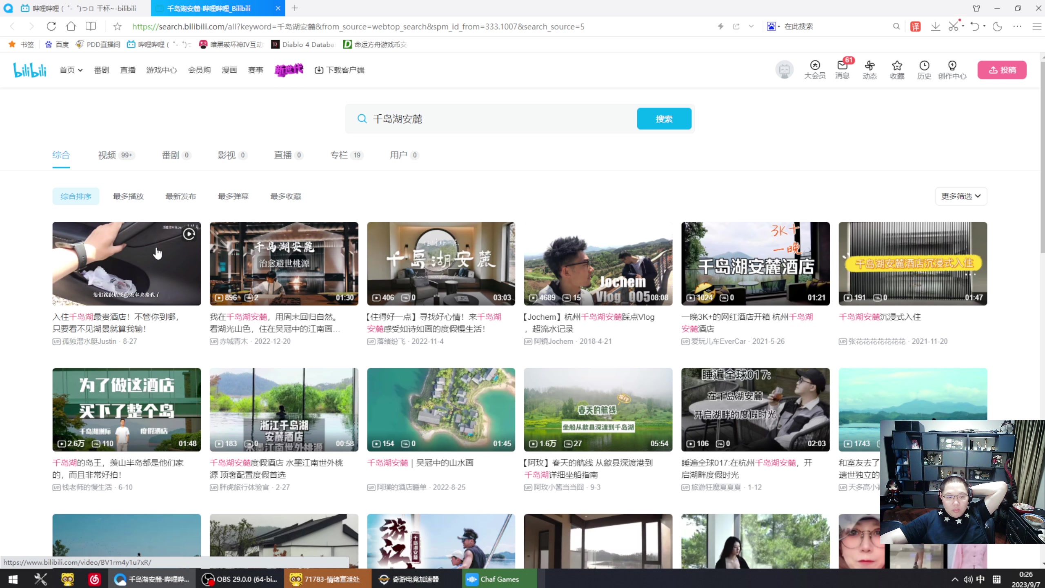Select the 用户 results tab
Screen dimensions: 1045x588
click(x=404, y=155)
